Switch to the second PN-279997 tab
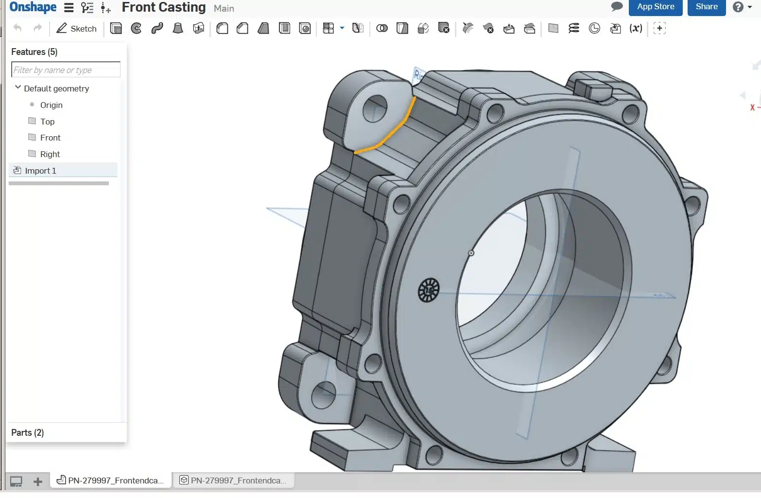This screenshot has height=498, width=761. click(x=234, y=480)
